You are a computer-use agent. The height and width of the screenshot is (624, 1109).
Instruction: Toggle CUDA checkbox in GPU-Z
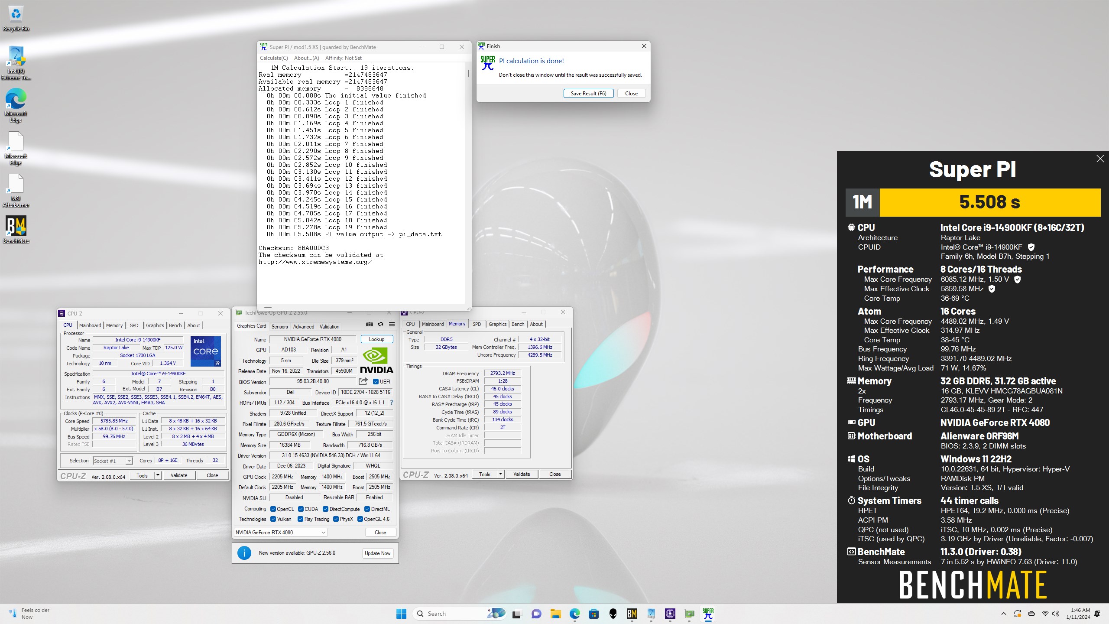point(301,509)
